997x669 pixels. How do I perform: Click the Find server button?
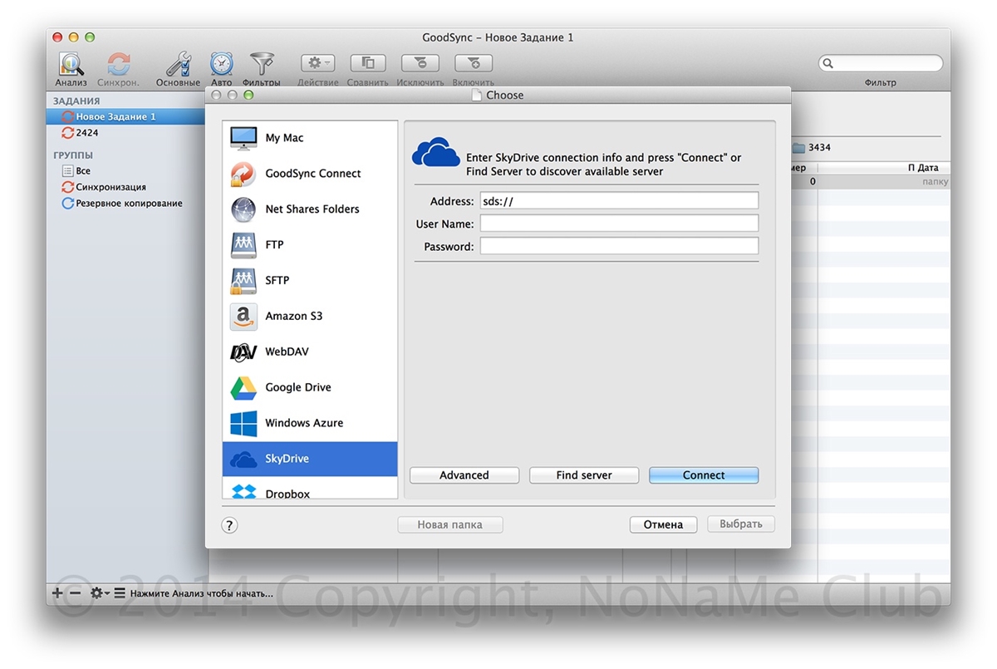point(584,475)
